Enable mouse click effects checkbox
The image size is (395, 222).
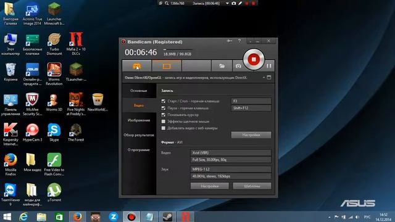163,121
